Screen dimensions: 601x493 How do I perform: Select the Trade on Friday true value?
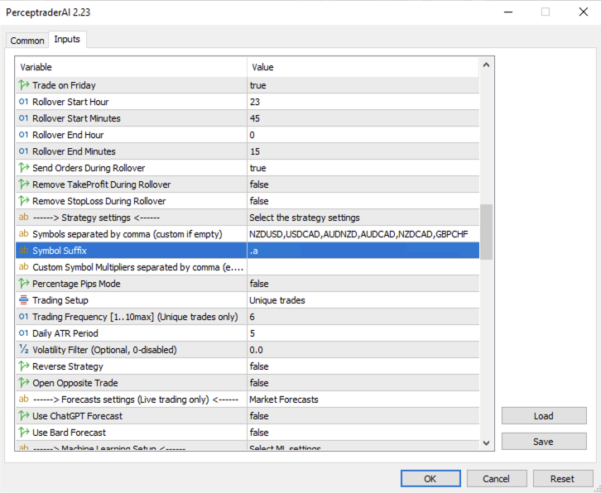pos(363,85)
